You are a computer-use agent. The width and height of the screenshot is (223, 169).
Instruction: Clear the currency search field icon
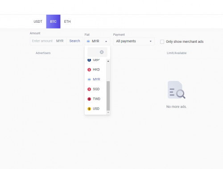102,52
